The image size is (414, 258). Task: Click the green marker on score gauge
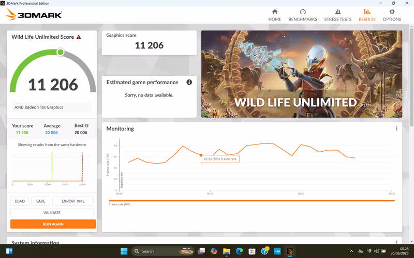60,52
